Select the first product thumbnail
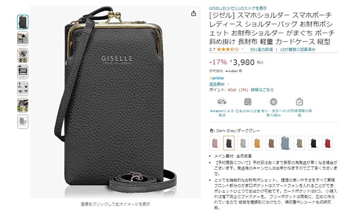Screen dimensions: 343x212 [23, 22]
